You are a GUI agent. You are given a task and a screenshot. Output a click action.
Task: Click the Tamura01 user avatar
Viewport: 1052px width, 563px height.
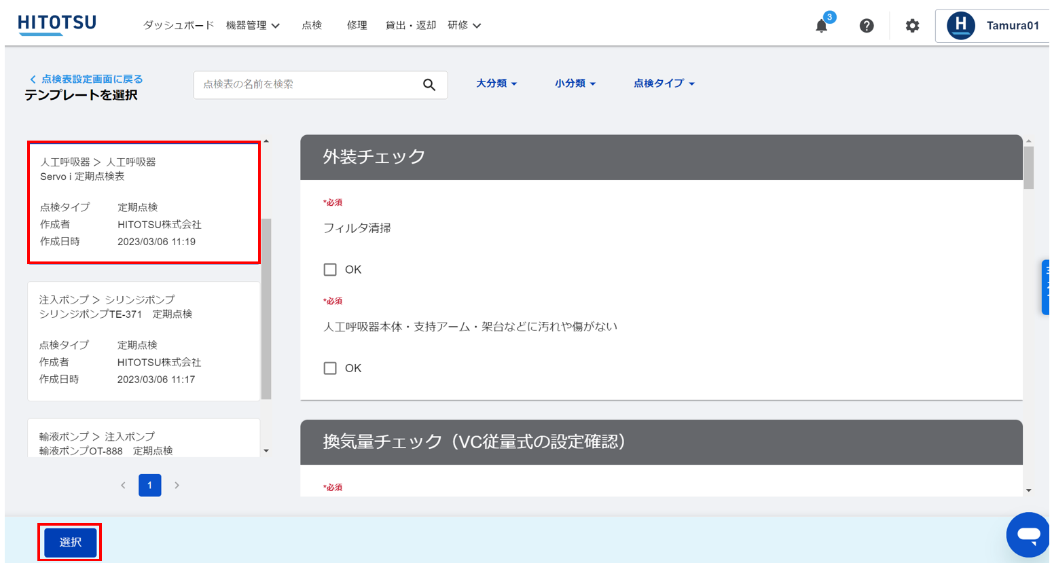coord(961,26)
